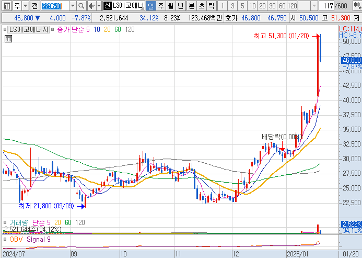Click the 배당락(0.00%) dividend marker

(x=282, y=137)
